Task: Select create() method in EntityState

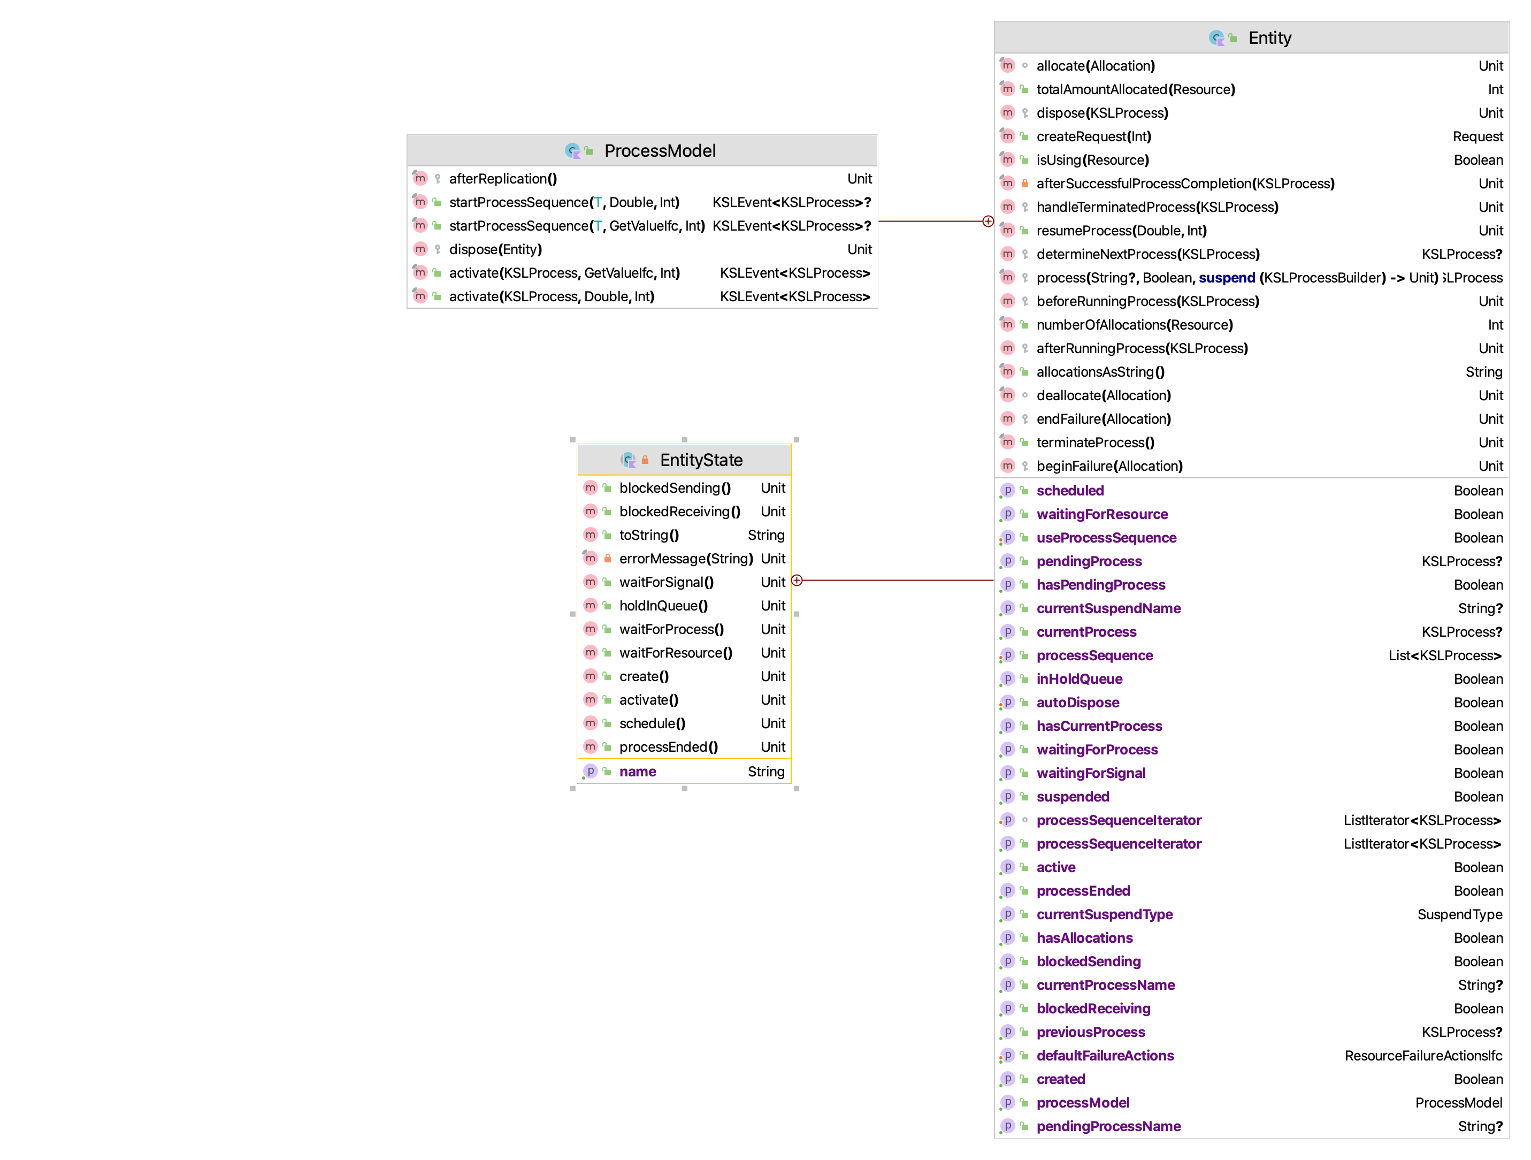Action: tap(684, 676)
